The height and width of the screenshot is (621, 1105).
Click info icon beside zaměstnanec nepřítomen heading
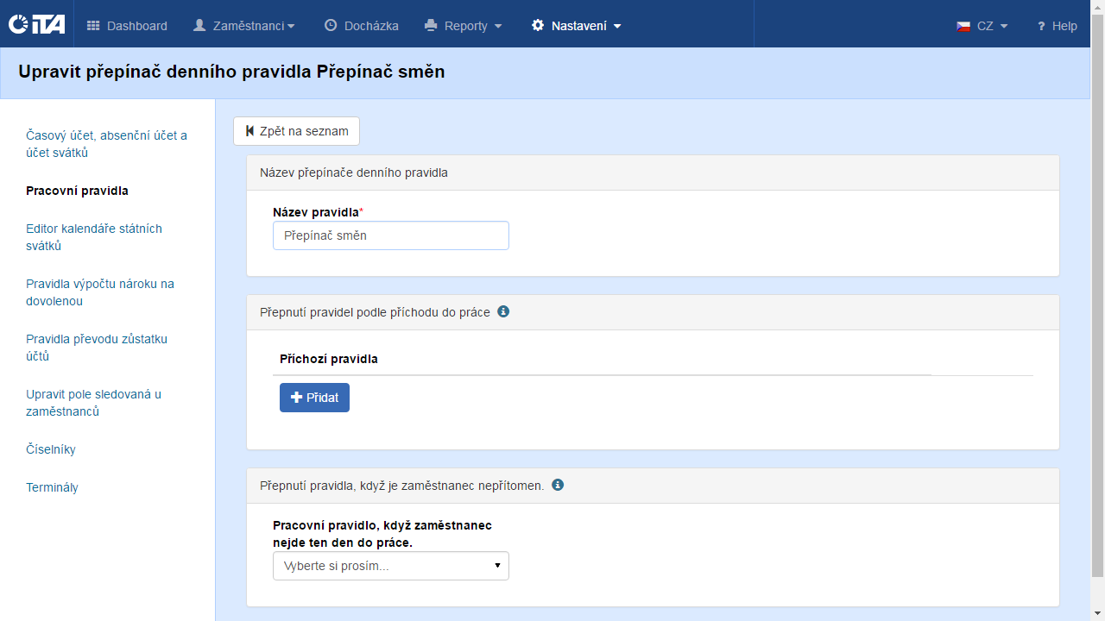click(x=558, y=485)
